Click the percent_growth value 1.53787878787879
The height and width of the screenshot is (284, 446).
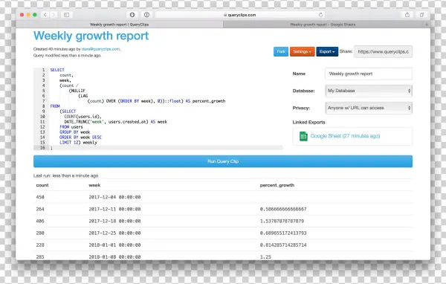(x=282, y=221)
